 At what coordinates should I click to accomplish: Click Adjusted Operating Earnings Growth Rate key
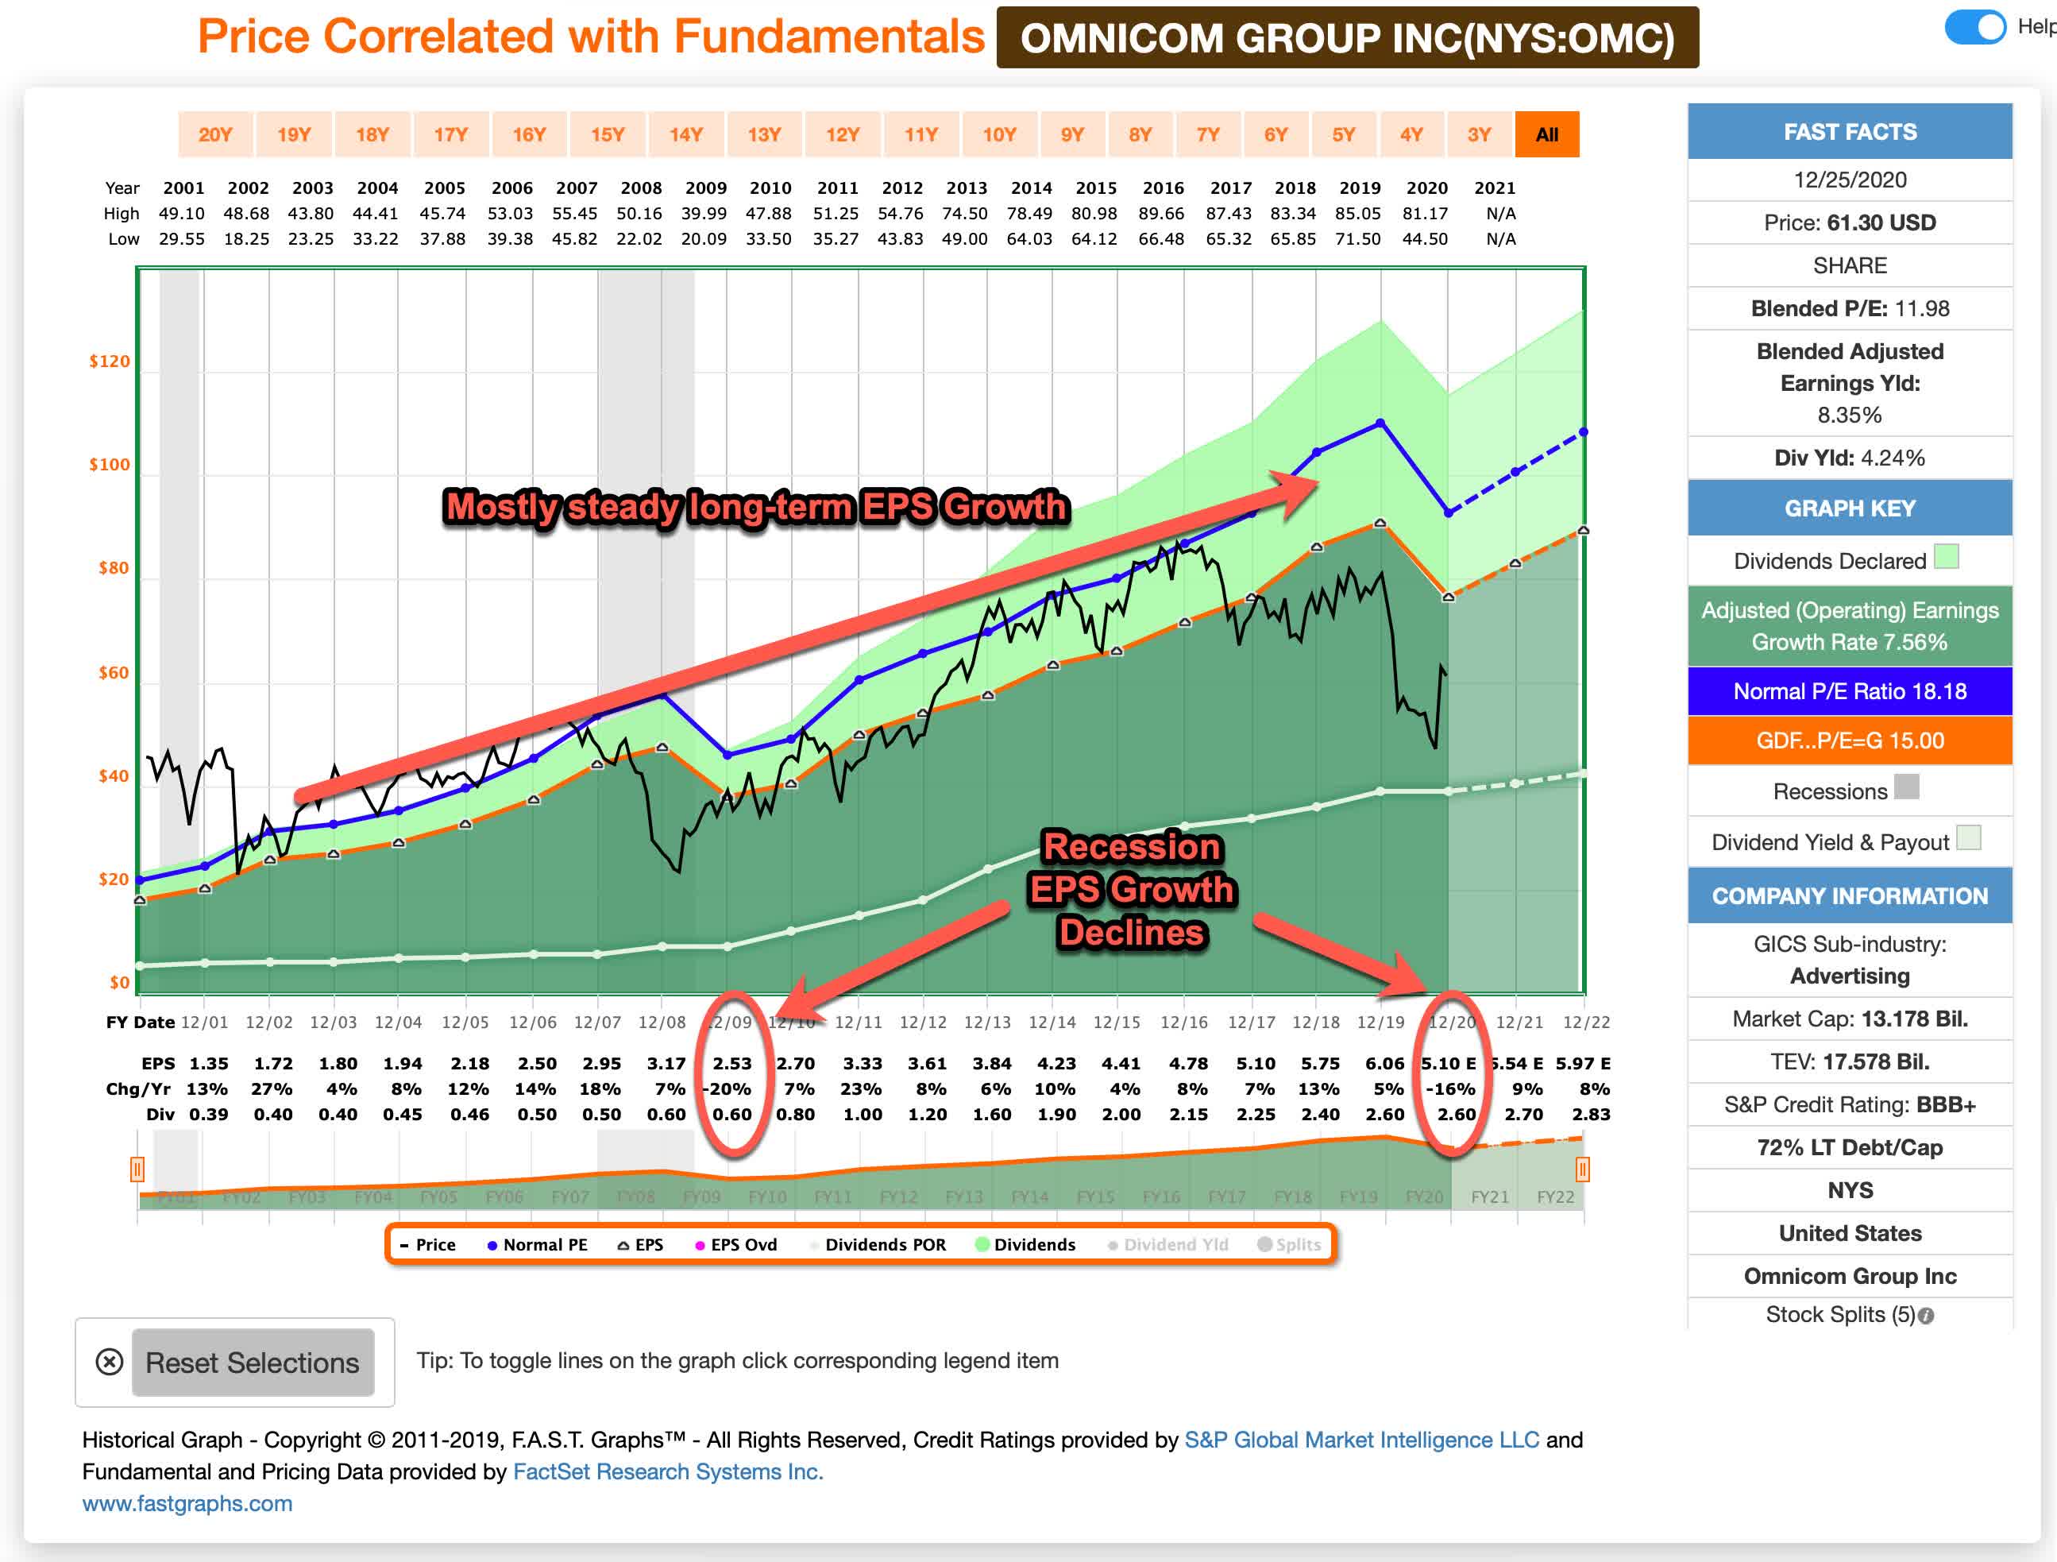click(x=1850, y=626)
